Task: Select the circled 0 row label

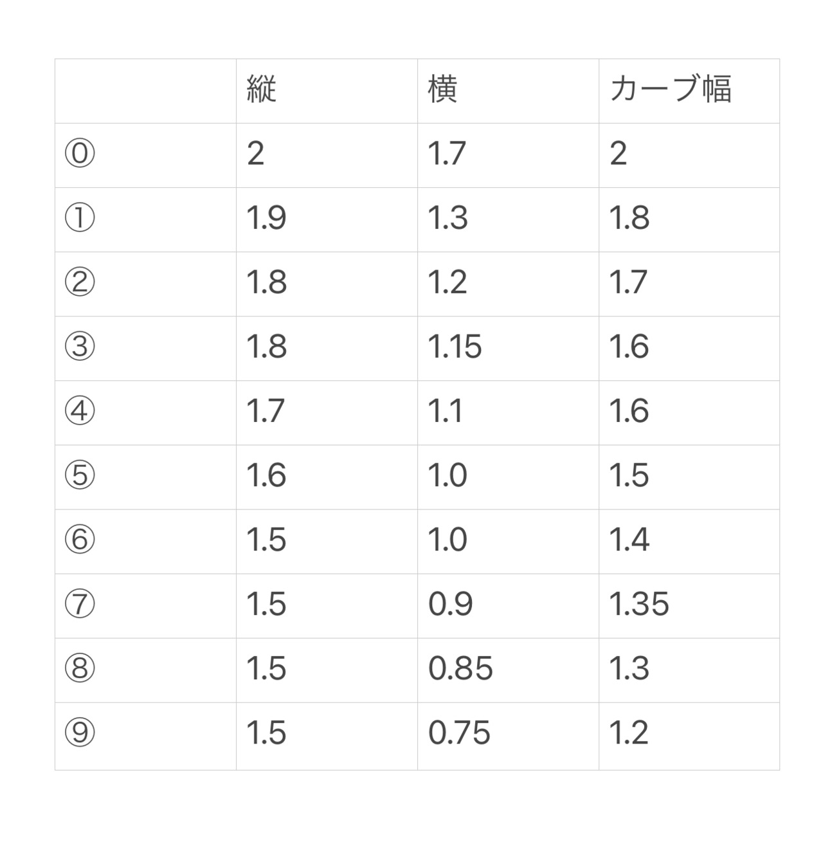Action: tap(80, 154)
